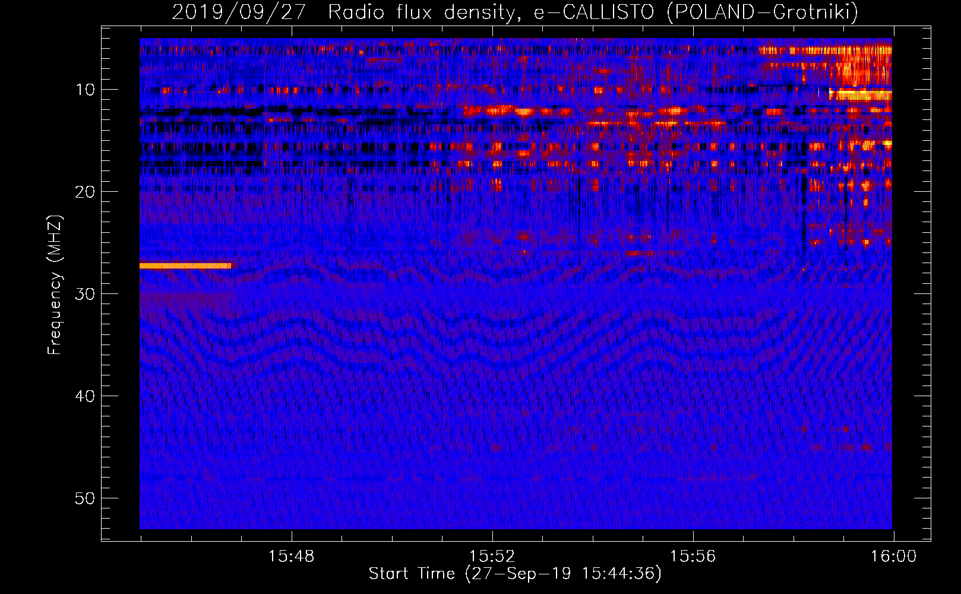Click the 50 MHz frequency tick label
Screen dimensions: 961x594
85,498
